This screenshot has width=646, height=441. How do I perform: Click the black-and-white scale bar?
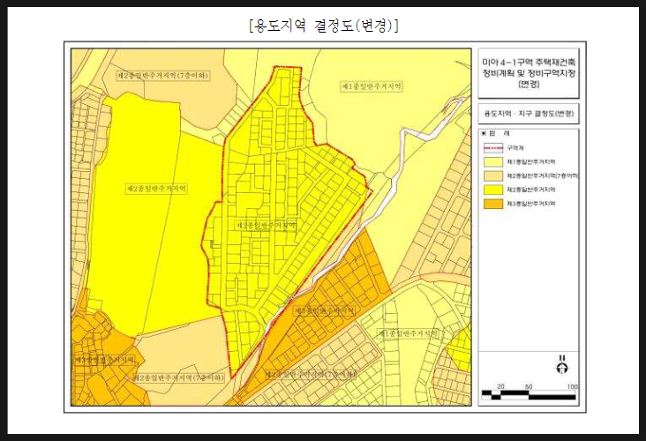(529, 395)
